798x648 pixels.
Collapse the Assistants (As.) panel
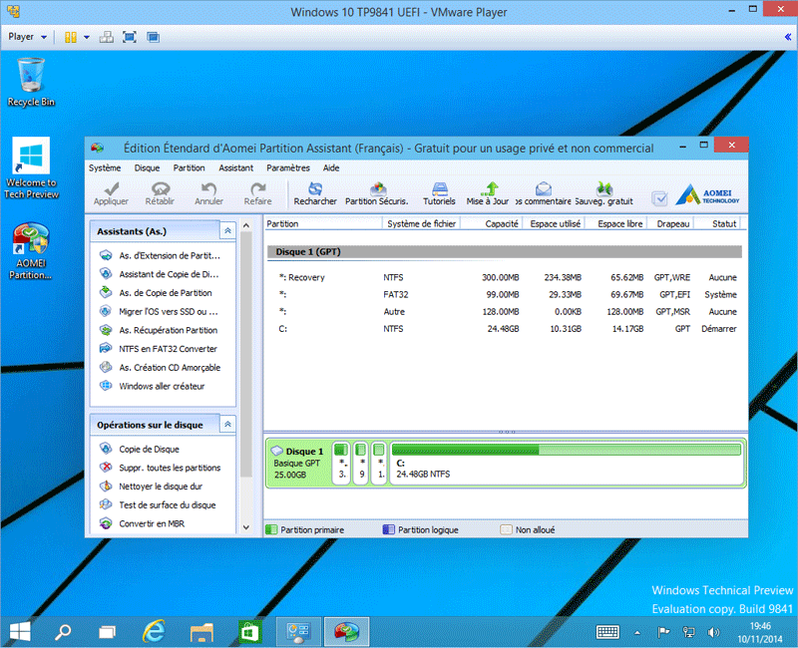228,231
